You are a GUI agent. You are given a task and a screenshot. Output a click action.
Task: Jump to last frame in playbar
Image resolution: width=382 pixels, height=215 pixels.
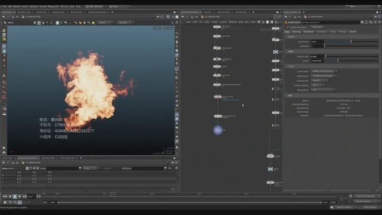(x=24, y=196)
